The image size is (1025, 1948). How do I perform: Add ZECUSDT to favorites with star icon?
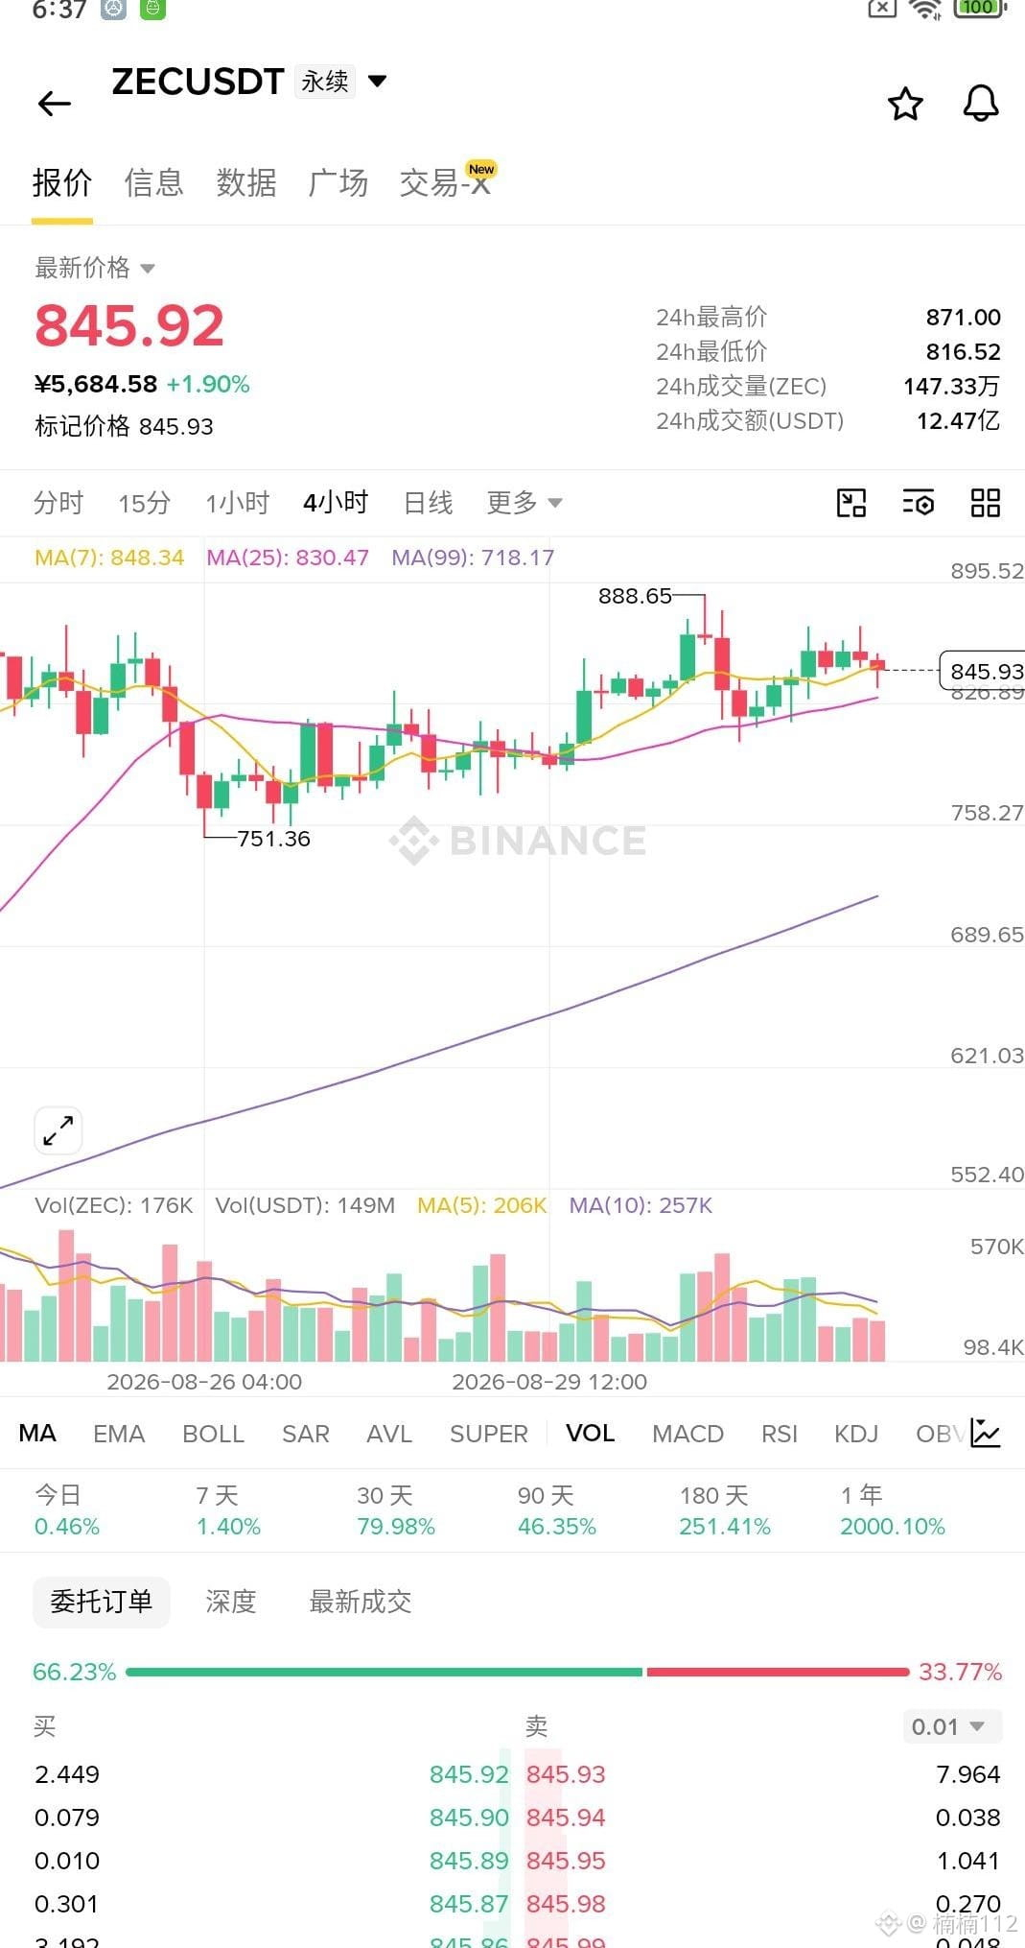click(904, 104)
